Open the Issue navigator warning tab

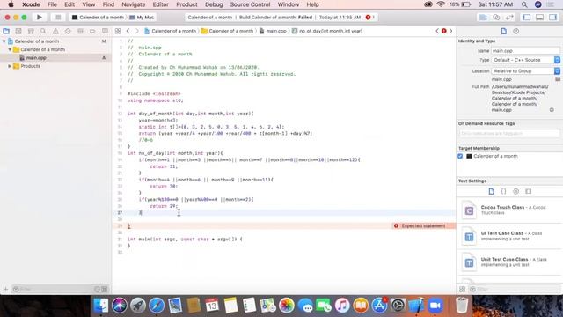(x=55, y=32)
